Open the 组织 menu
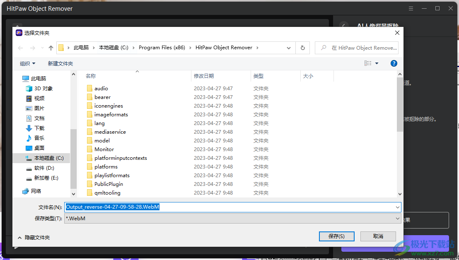This screenshot has height=260, width=459. pyautogui.click(x=27, y=63)
